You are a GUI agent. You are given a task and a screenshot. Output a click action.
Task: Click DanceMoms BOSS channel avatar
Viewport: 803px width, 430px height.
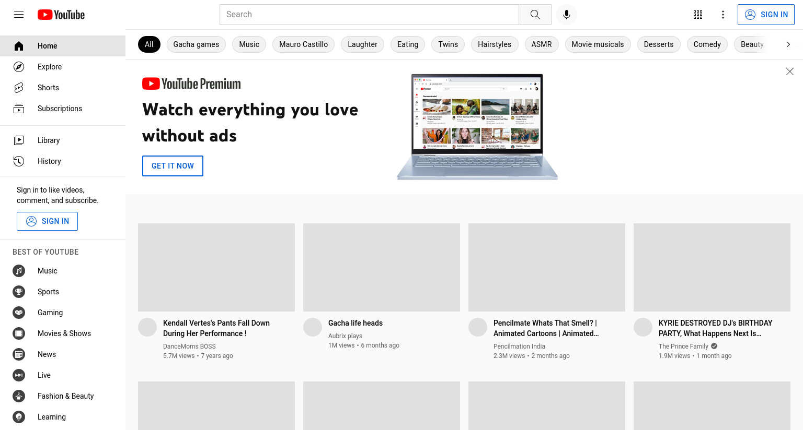tap(147, 327)
